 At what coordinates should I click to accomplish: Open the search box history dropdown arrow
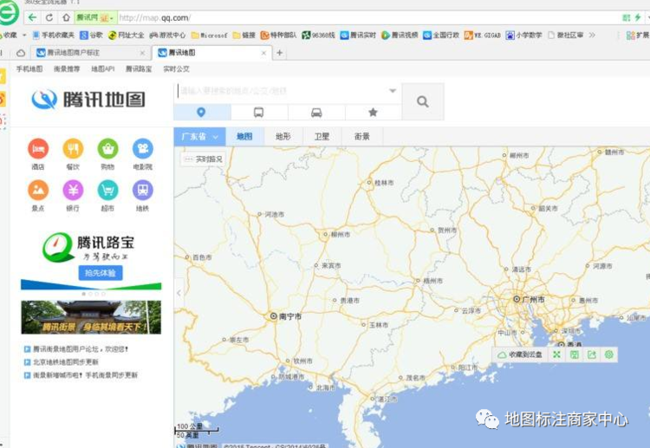(393, 91)
